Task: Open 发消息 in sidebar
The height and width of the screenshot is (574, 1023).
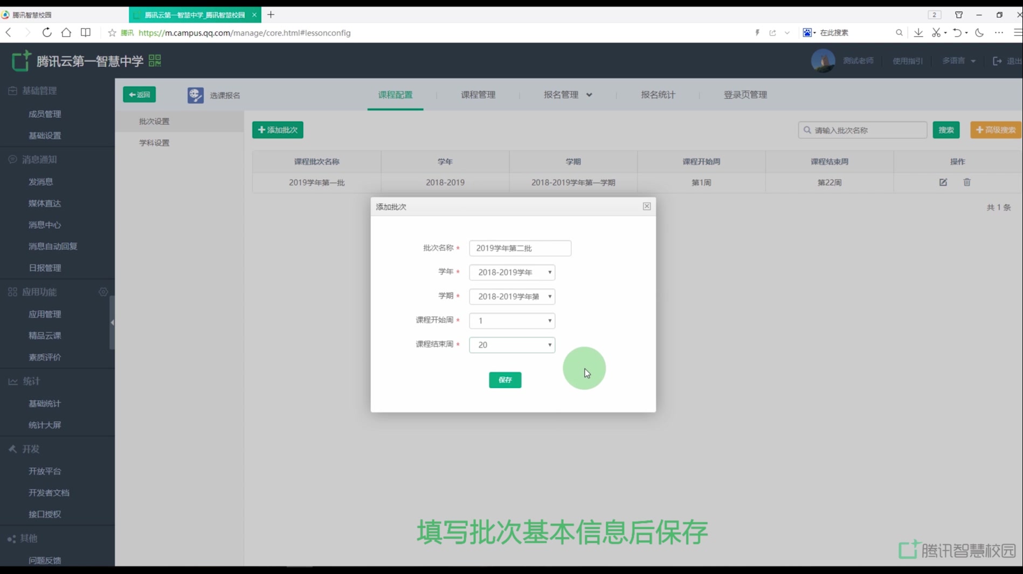Action: [x=40, y=182]
